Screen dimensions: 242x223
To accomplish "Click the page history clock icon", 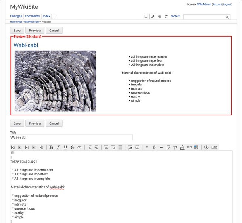I will pos(160,17).
